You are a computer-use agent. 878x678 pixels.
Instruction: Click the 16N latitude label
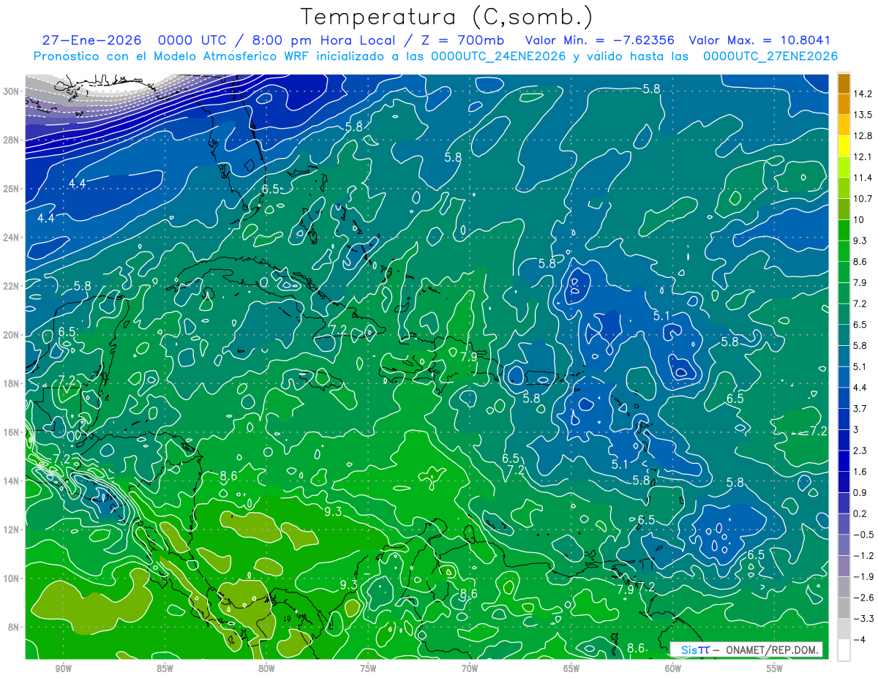[x=12, y=432]
